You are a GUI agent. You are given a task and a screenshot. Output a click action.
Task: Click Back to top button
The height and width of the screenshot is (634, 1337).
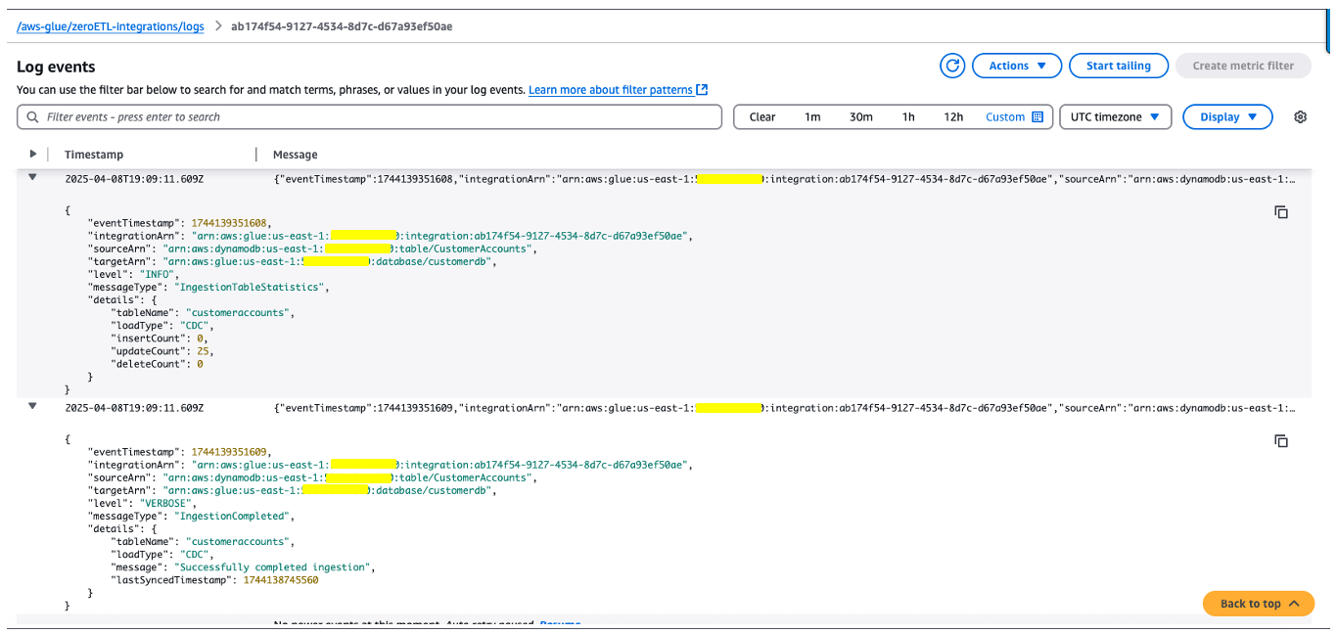coord(1258,603)
